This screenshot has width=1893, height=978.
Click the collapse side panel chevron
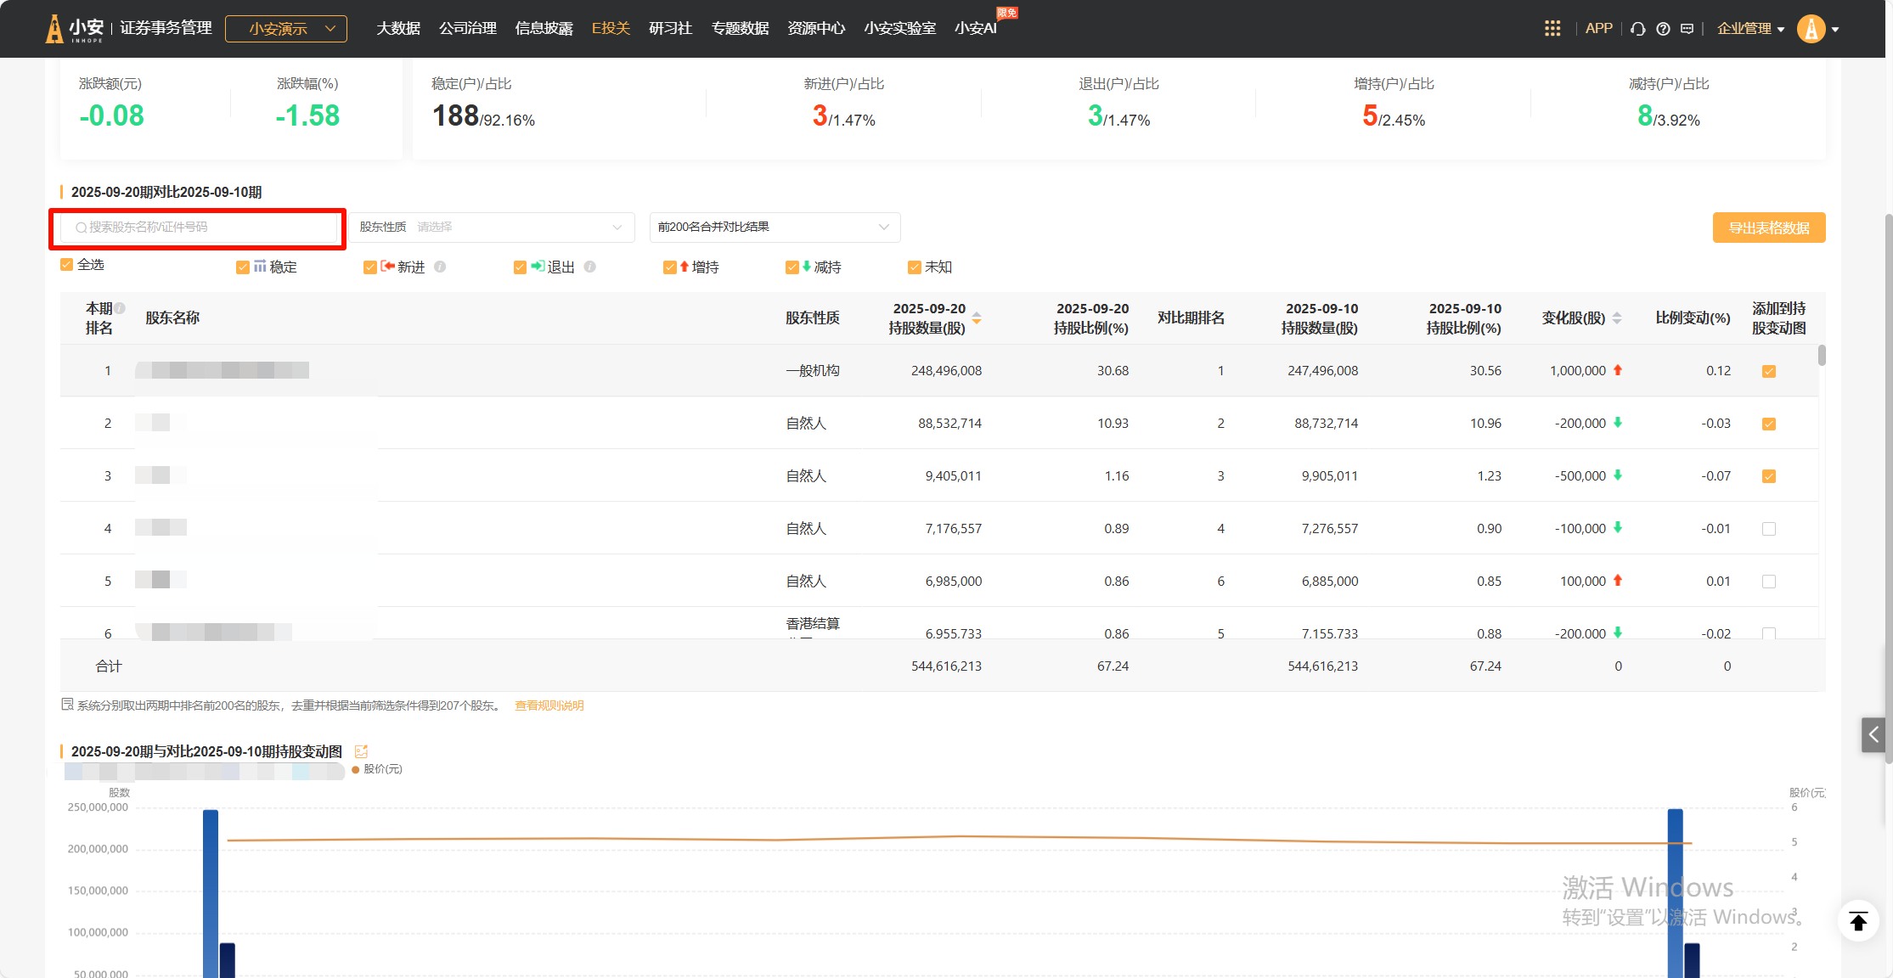[x=1873, y=734]
